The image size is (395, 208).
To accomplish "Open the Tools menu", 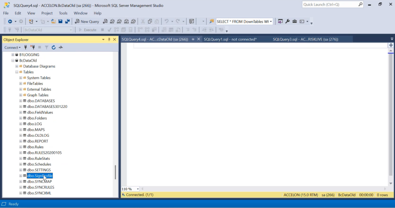I will 63,13.
